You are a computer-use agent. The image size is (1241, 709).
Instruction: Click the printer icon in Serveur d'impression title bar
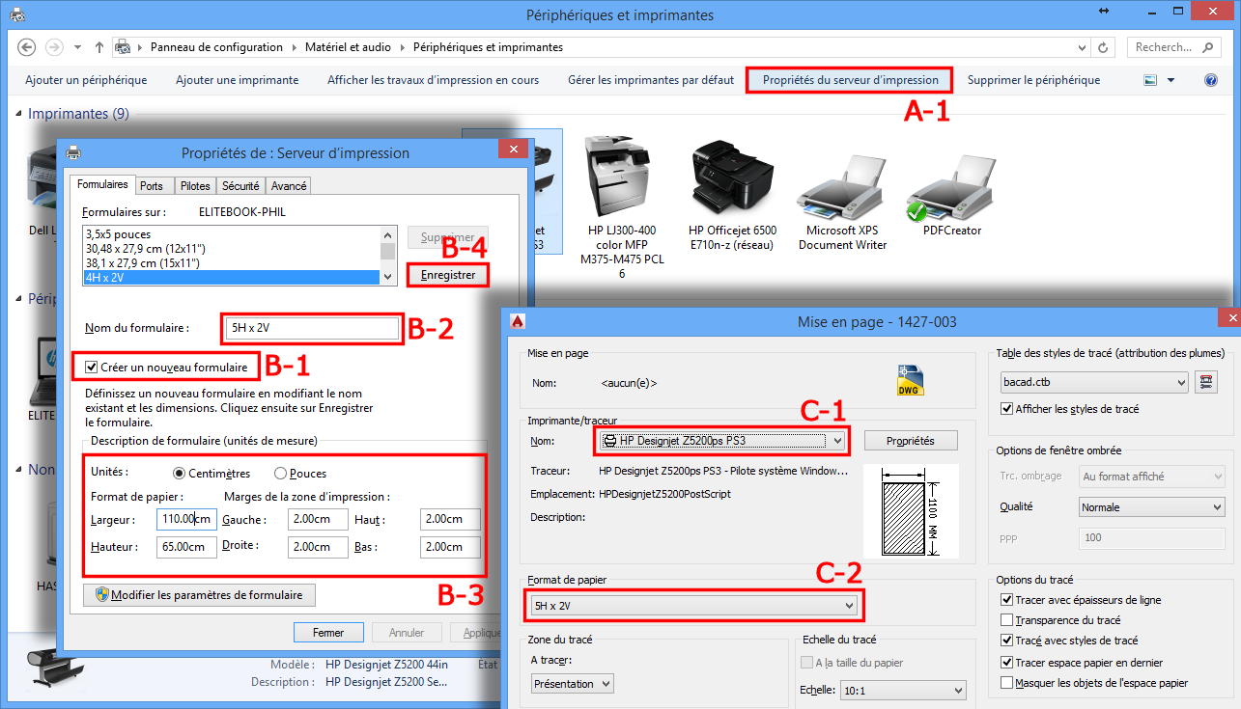73,152
